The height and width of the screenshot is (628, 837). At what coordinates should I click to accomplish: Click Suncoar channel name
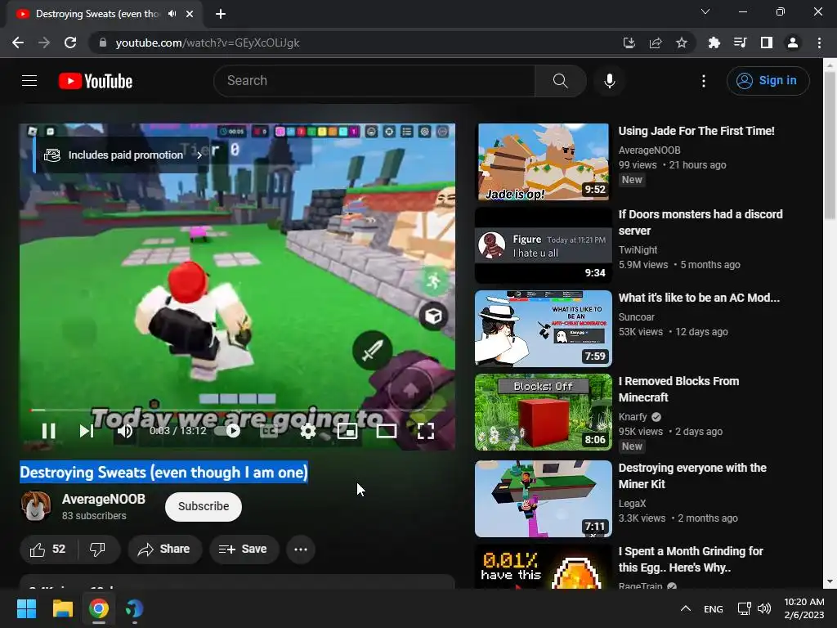click(x=636, y=316)
